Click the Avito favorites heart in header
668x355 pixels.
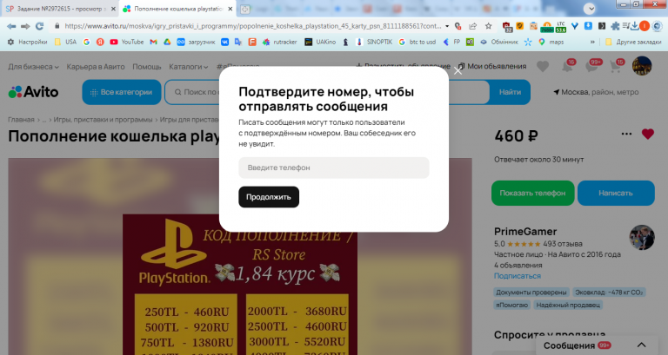tap(543, 66)
